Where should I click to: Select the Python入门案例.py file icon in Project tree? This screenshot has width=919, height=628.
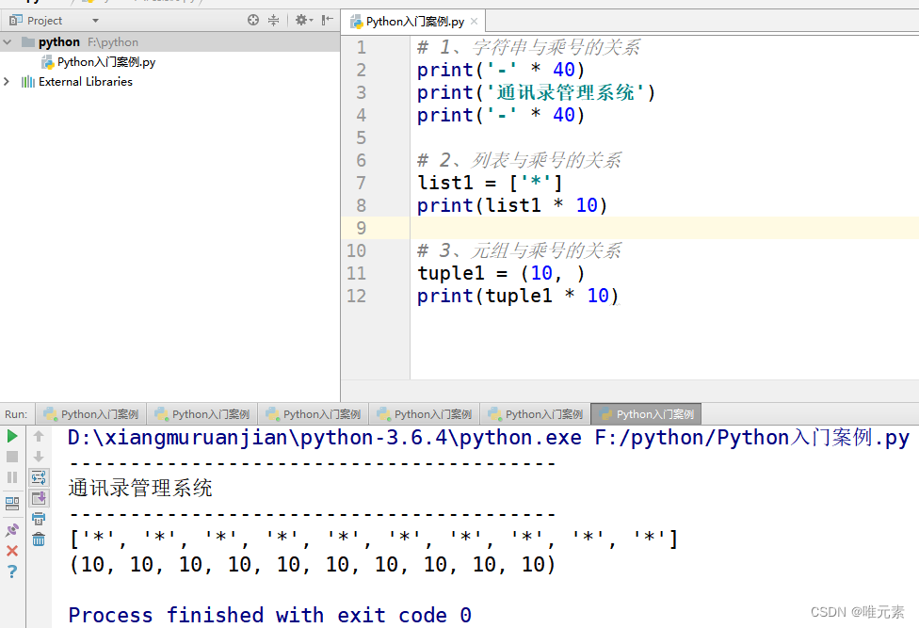click(x=50, y=62)
